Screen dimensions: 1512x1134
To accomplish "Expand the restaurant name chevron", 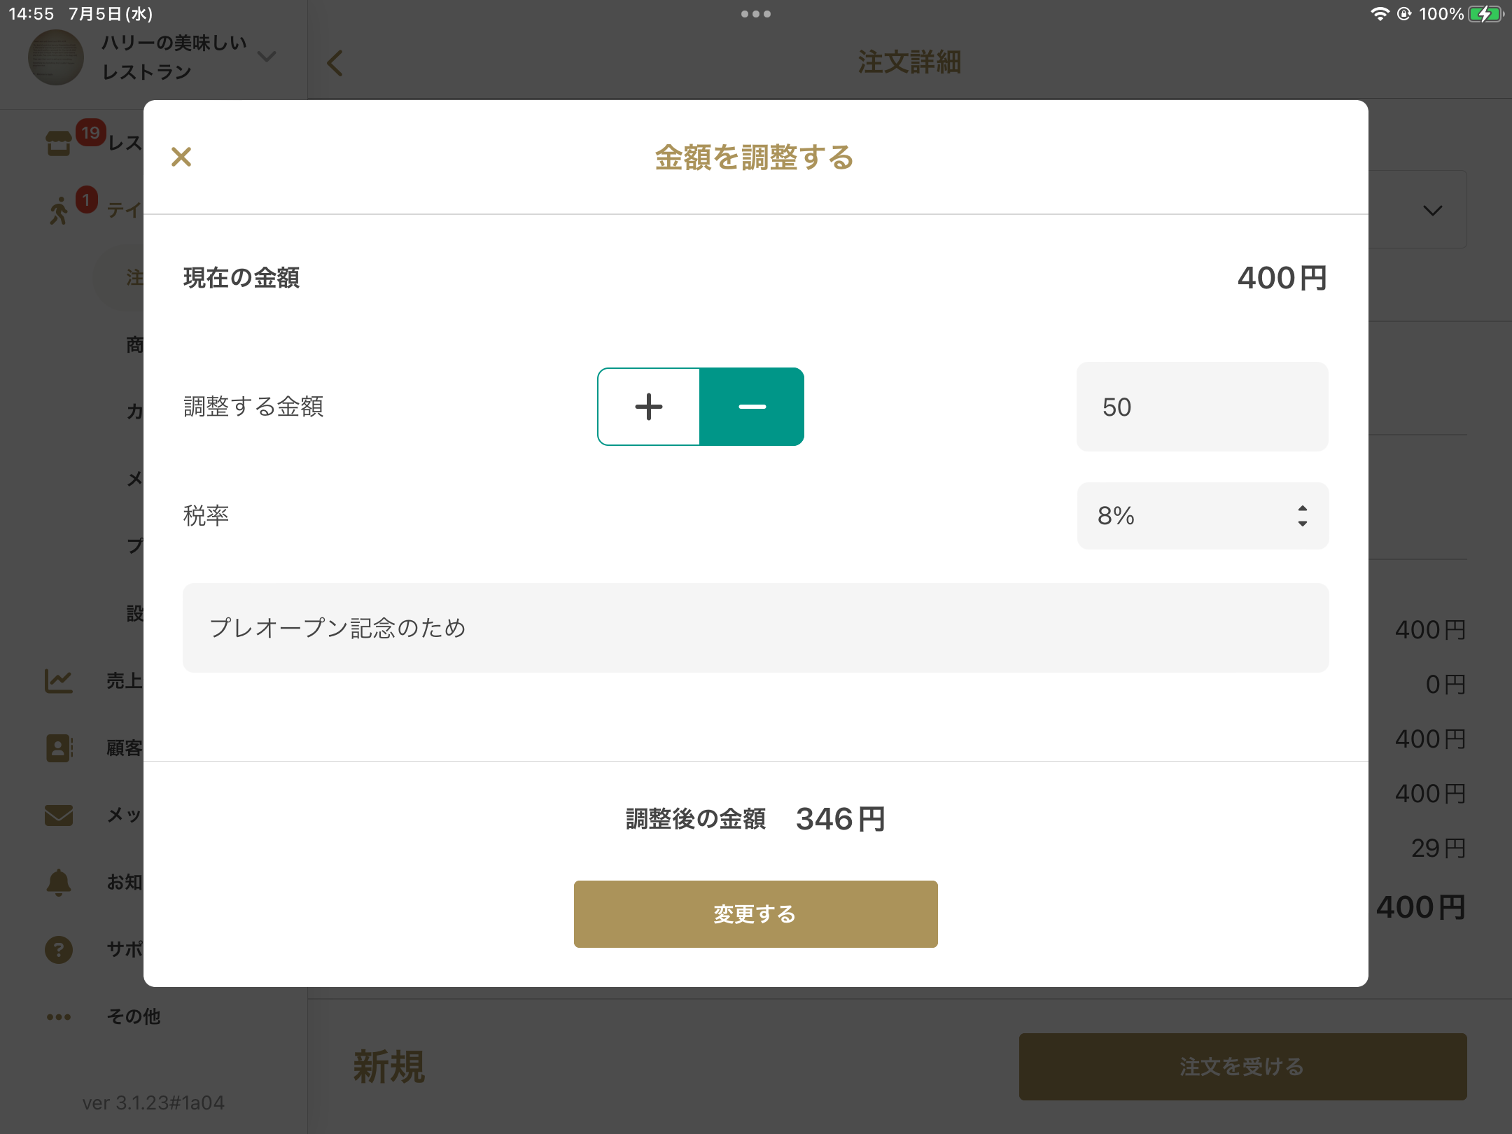I will pyautogui.click(x=267, y=56).
